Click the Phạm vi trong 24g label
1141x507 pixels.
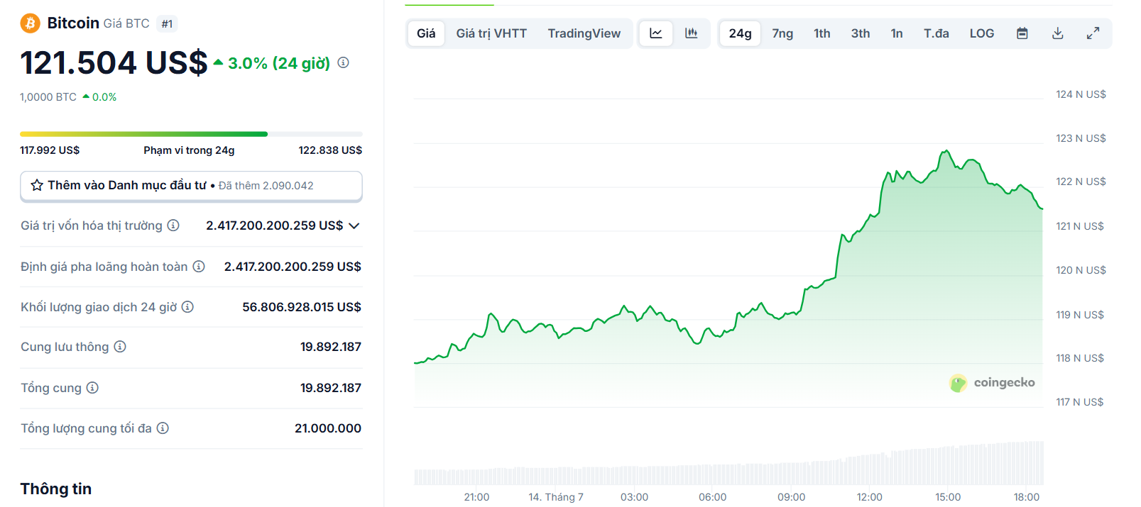point(189,150)
